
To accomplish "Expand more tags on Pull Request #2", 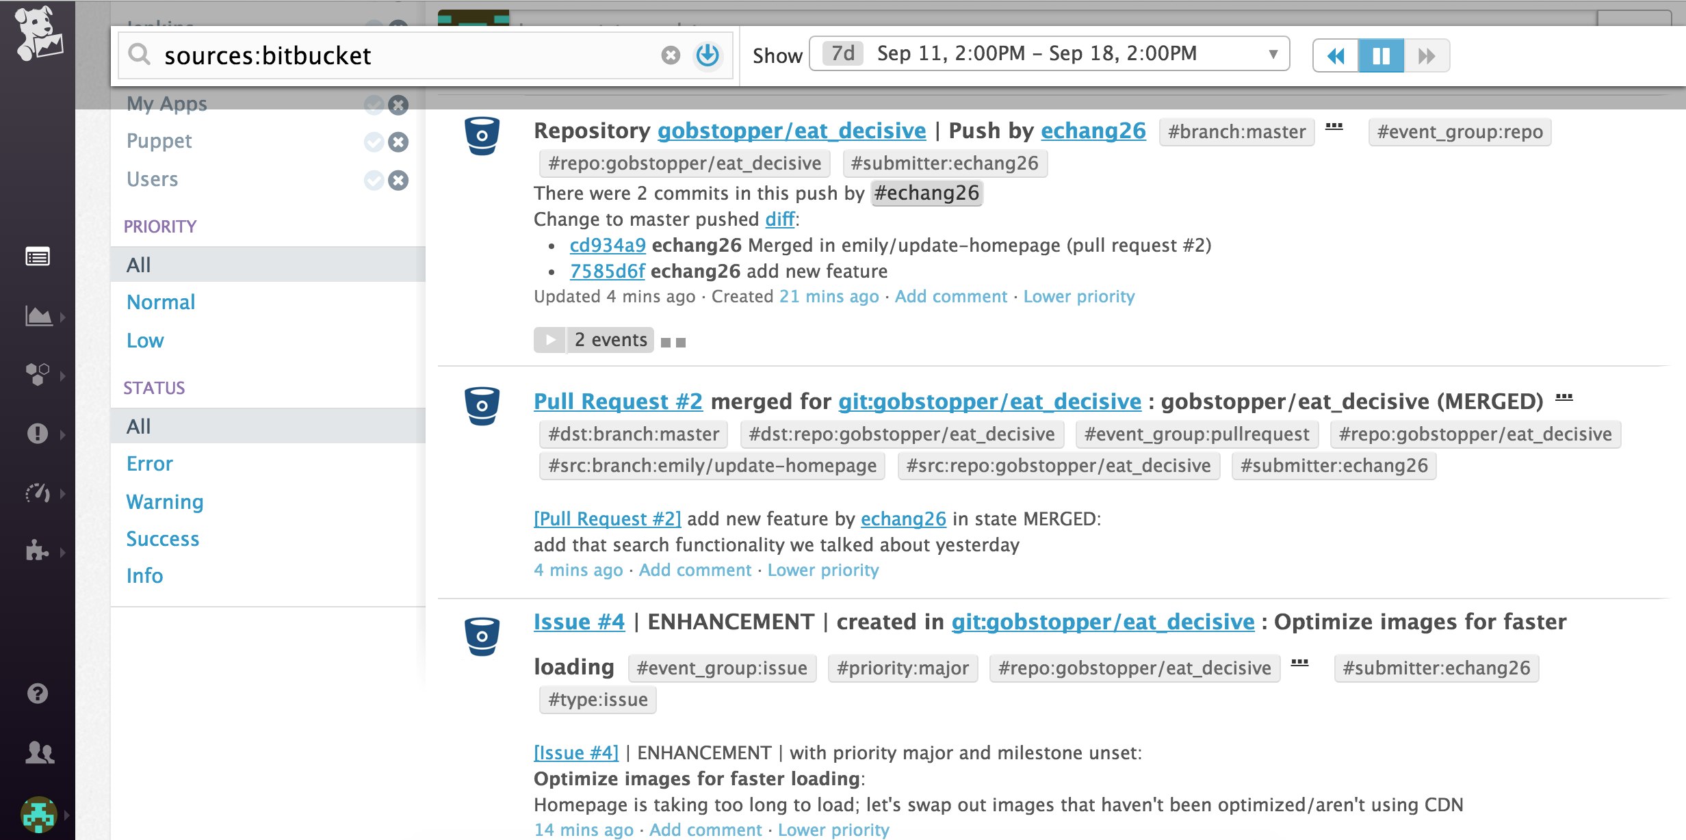I will coord(1564,397).
